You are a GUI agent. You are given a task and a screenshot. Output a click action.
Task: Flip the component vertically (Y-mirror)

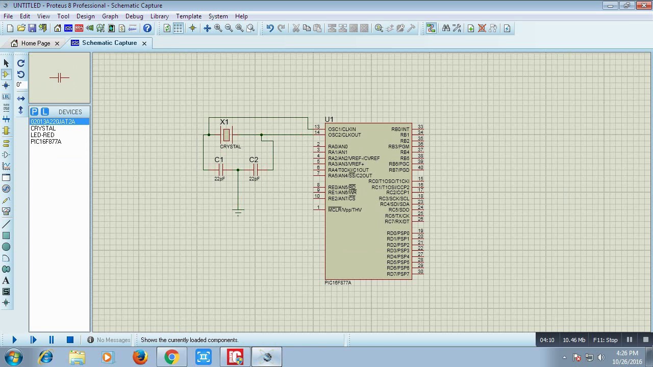pos(21,110)
